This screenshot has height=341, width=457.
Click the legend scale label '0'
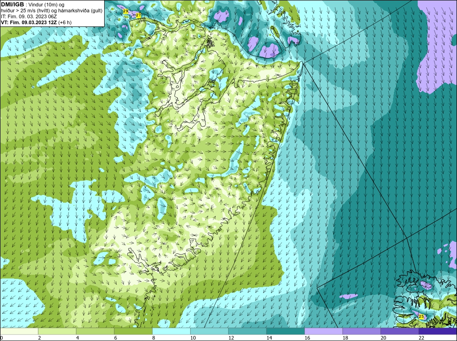tap(1, 338)
